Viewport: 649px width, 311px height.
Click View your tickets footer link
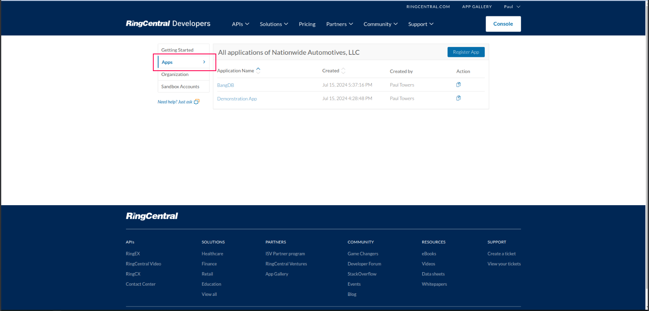tap(504, 264)
